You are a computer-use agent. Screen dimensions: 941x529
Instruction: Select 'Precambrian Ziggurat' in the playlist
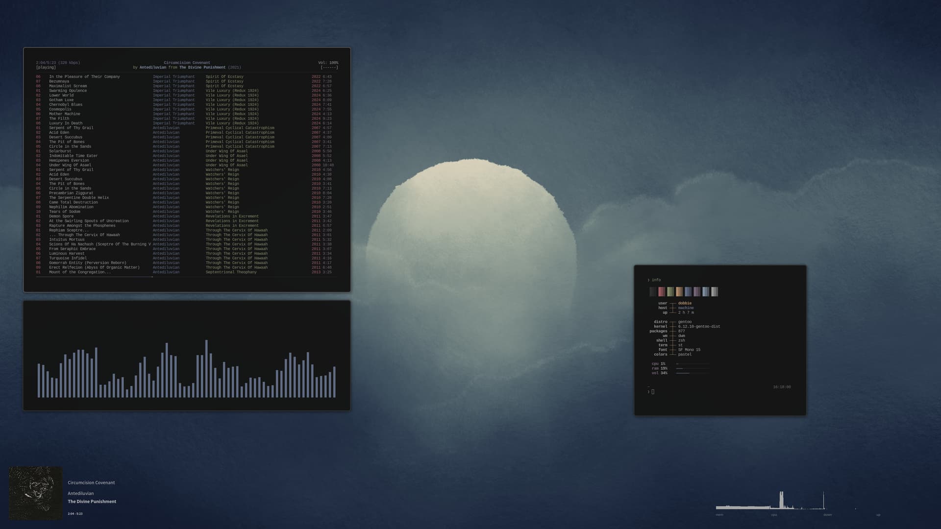click(x=71, y=193)
